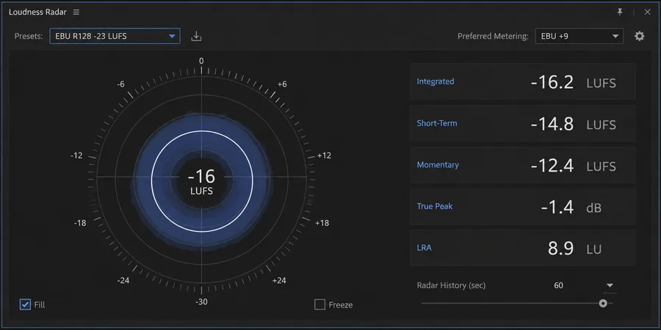Click the True Peak label
Image resolution: width=661 pixels, height=330 pixels.
[435, 206]
